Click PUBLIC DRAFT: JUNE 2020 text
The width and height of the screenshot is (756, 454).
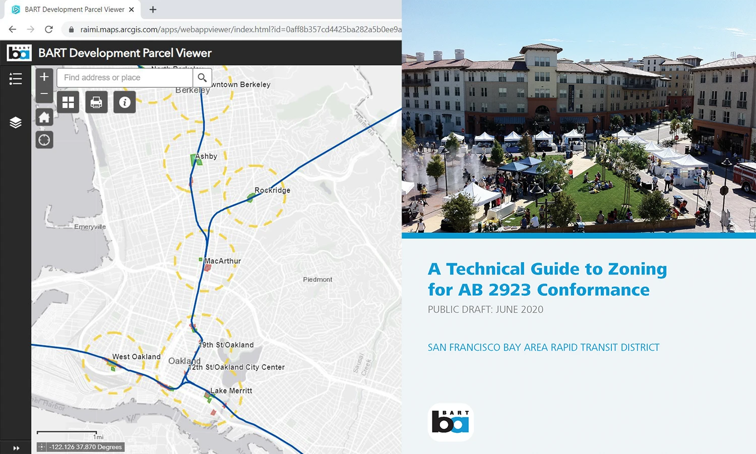click(485, 310)
